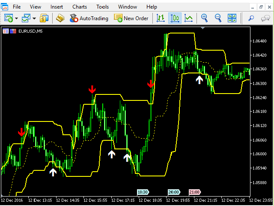The image size is (274, 206).
Task: Click the chart shift triangle marker at top
Action: 203,28
